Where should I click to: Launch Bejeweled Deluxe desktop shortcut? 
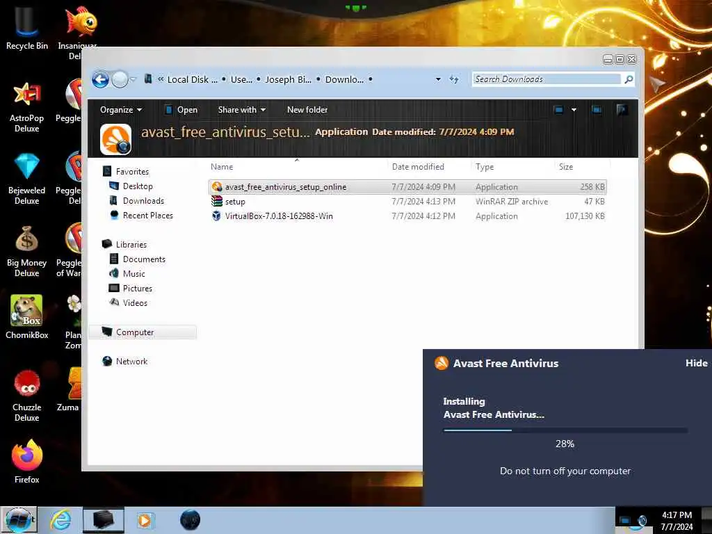(26, 179)
